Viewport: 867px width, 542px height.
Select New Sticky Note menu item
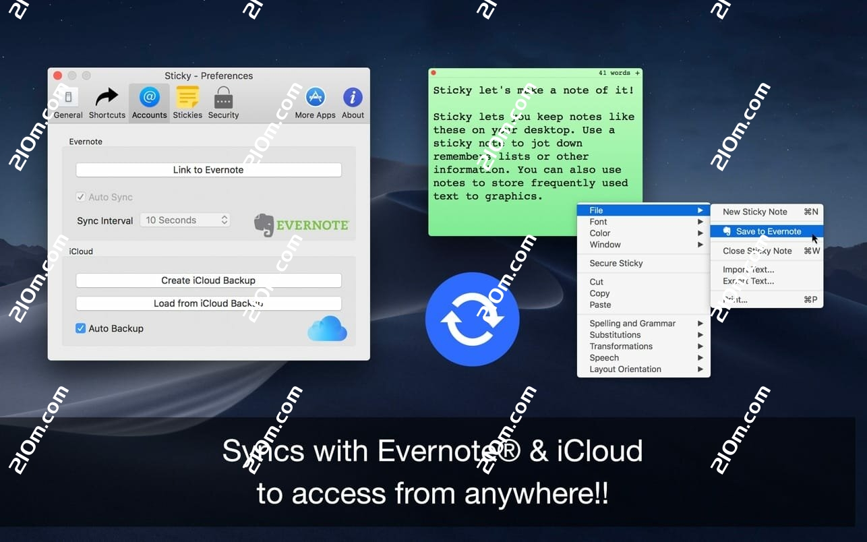click(767, 212)
